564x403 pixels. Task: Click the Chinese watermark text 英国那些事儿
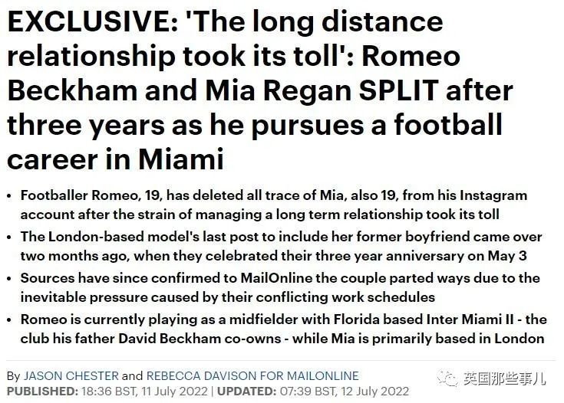[x=505, y=378]
